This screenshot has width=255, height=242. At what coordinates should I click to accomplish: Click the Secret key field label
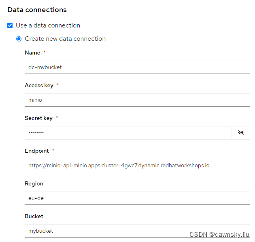pos(38,118)
